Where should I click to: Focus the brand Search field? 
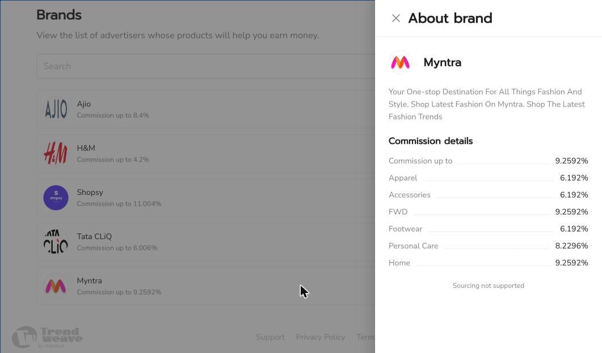click(206, 66)
